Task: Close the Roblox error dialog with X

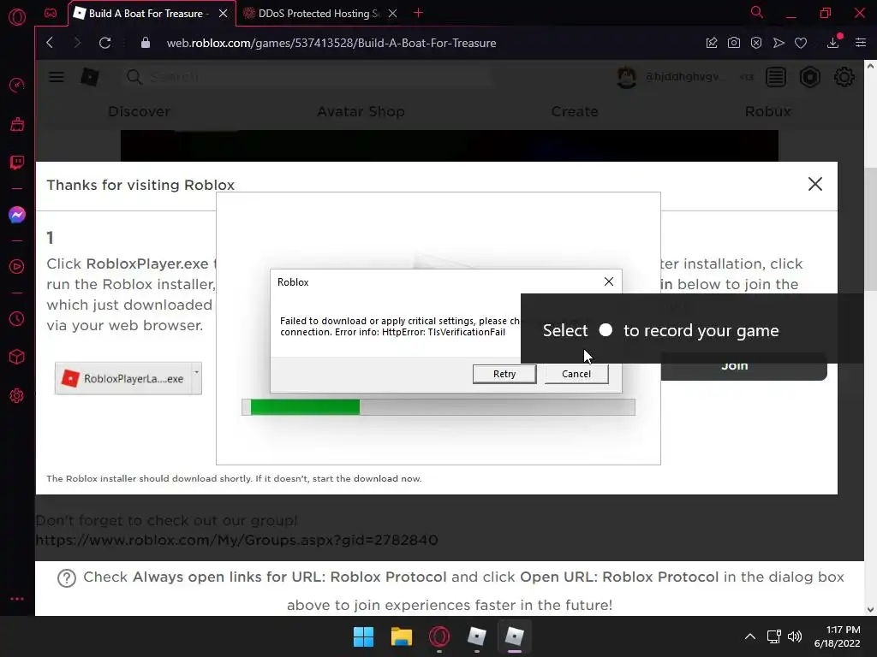Action: pos(609,281)
